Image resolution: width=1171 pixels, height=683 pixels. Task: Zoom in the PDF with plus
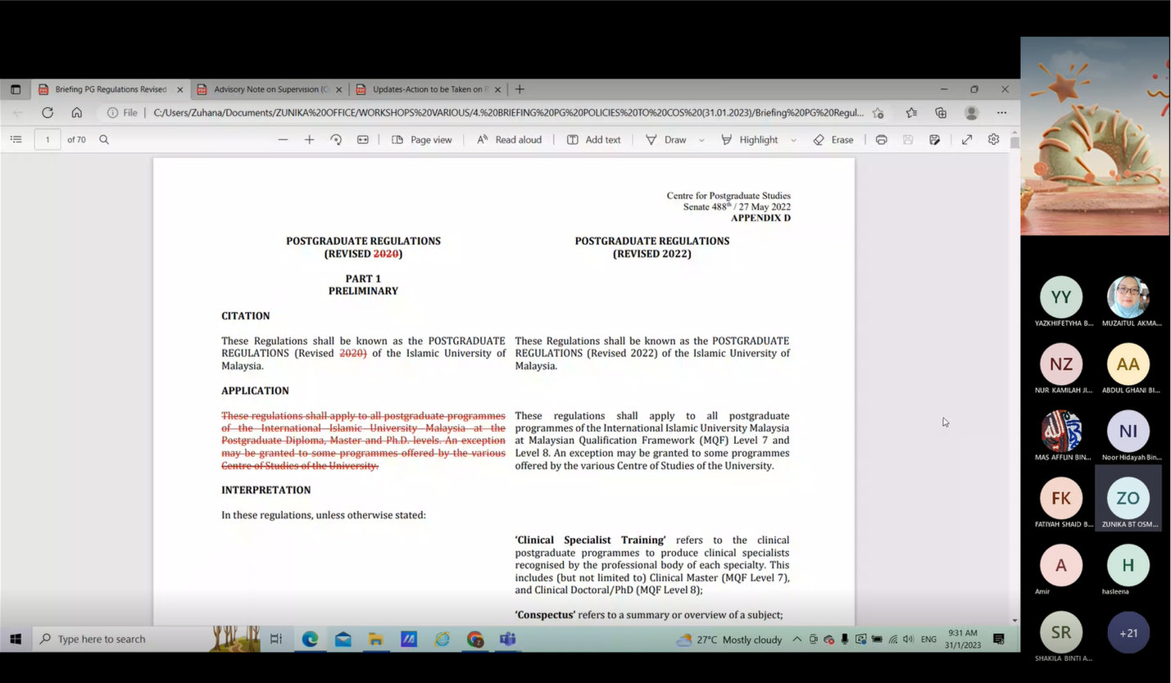click(309, 139)
